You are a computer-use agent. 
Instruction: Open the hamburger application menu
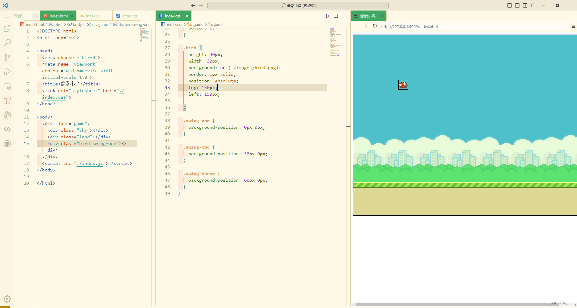point(7,16)
